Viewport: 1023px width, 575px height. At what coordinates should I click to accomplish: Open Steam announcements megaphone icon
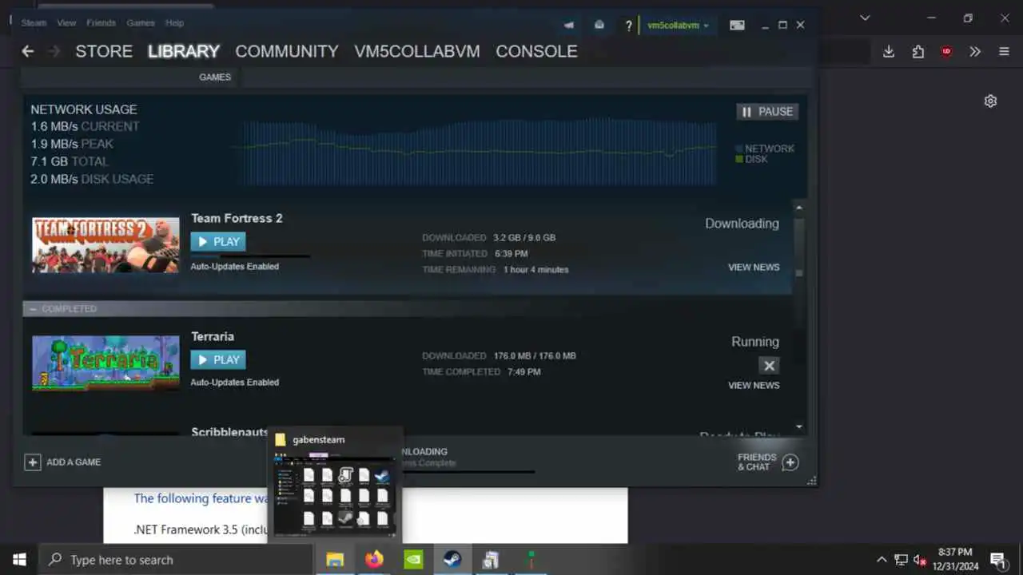568,25
